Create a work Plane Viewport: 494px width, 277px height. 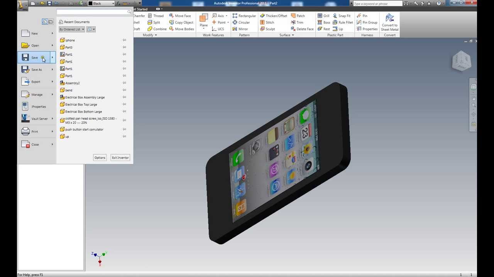203,21
